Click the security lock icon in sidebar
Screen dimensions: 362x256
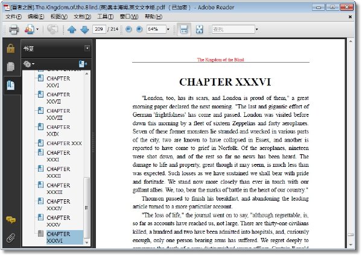point(11,48)
